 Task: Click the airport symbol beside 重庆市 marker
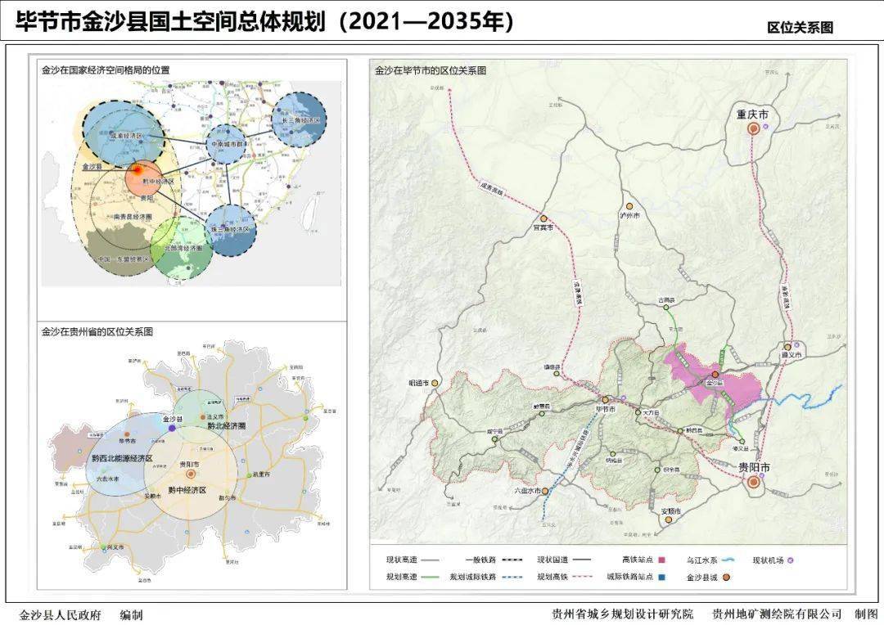coord(765,127)
